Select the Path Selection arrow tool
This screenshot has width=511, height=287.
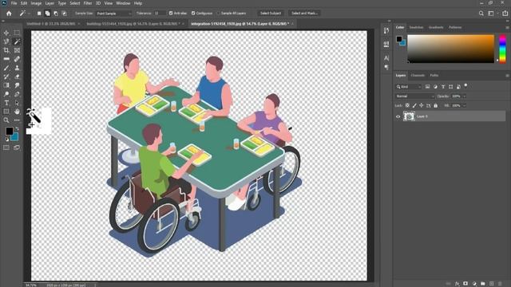point(17,103)
